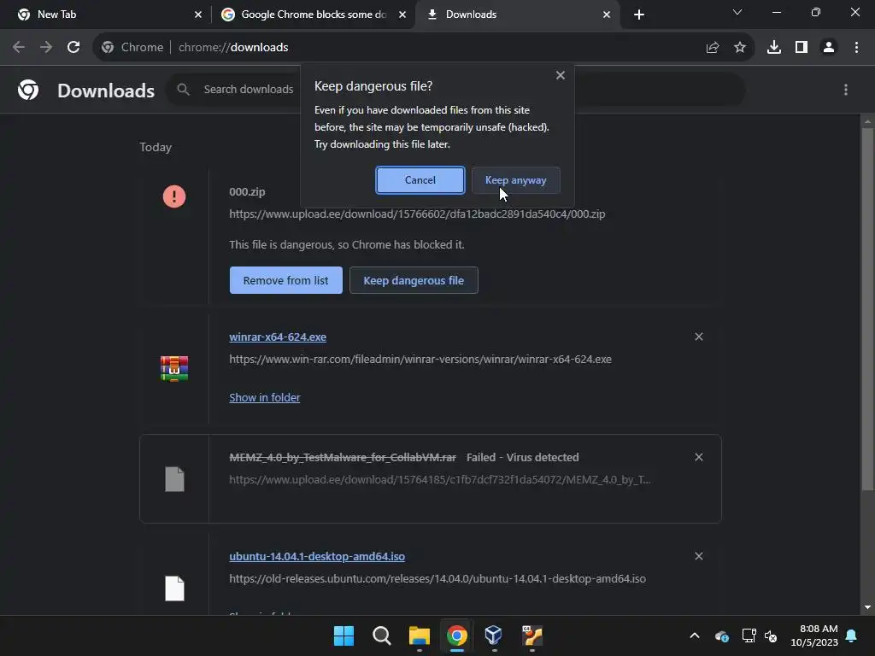Close the Google Chrome blocks tab
The width and height of the screenshot is (875, 656).
402,15
